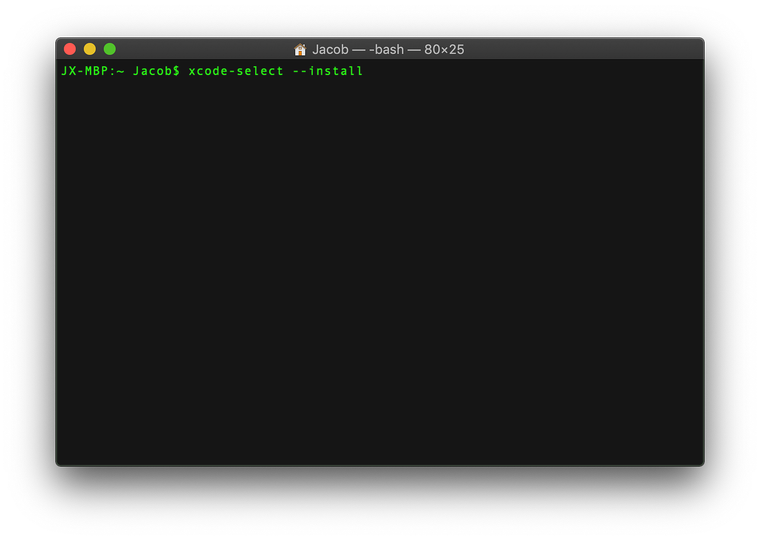Click the window title reading Jacob — -bash

coord(358,49)
